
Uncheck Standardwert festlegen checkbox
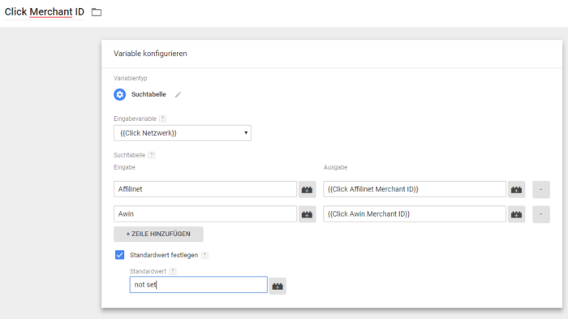[x=119, y=255]
